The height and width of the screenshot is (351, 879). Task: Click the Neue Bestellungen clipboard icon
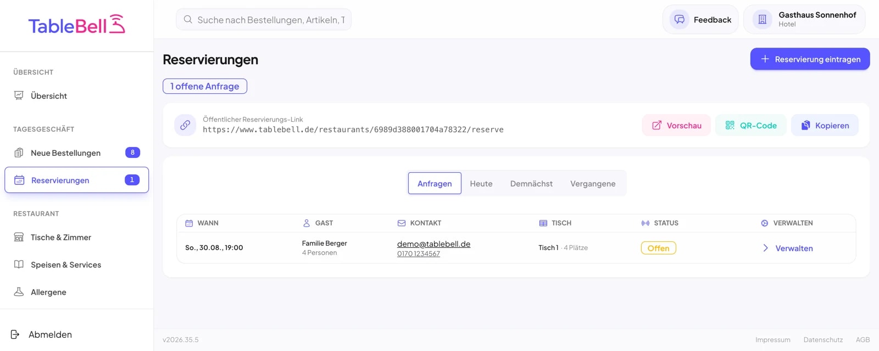pos(19,152)
